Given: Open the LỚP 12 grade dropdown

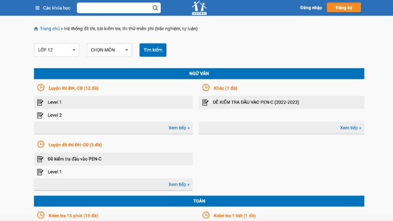Looking at the screenshot, I should (57, 50).
